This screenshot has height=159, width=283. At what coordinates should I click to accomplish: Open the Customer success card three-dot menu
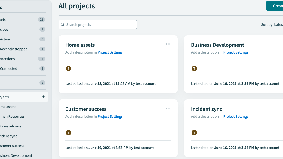[168, 108]
